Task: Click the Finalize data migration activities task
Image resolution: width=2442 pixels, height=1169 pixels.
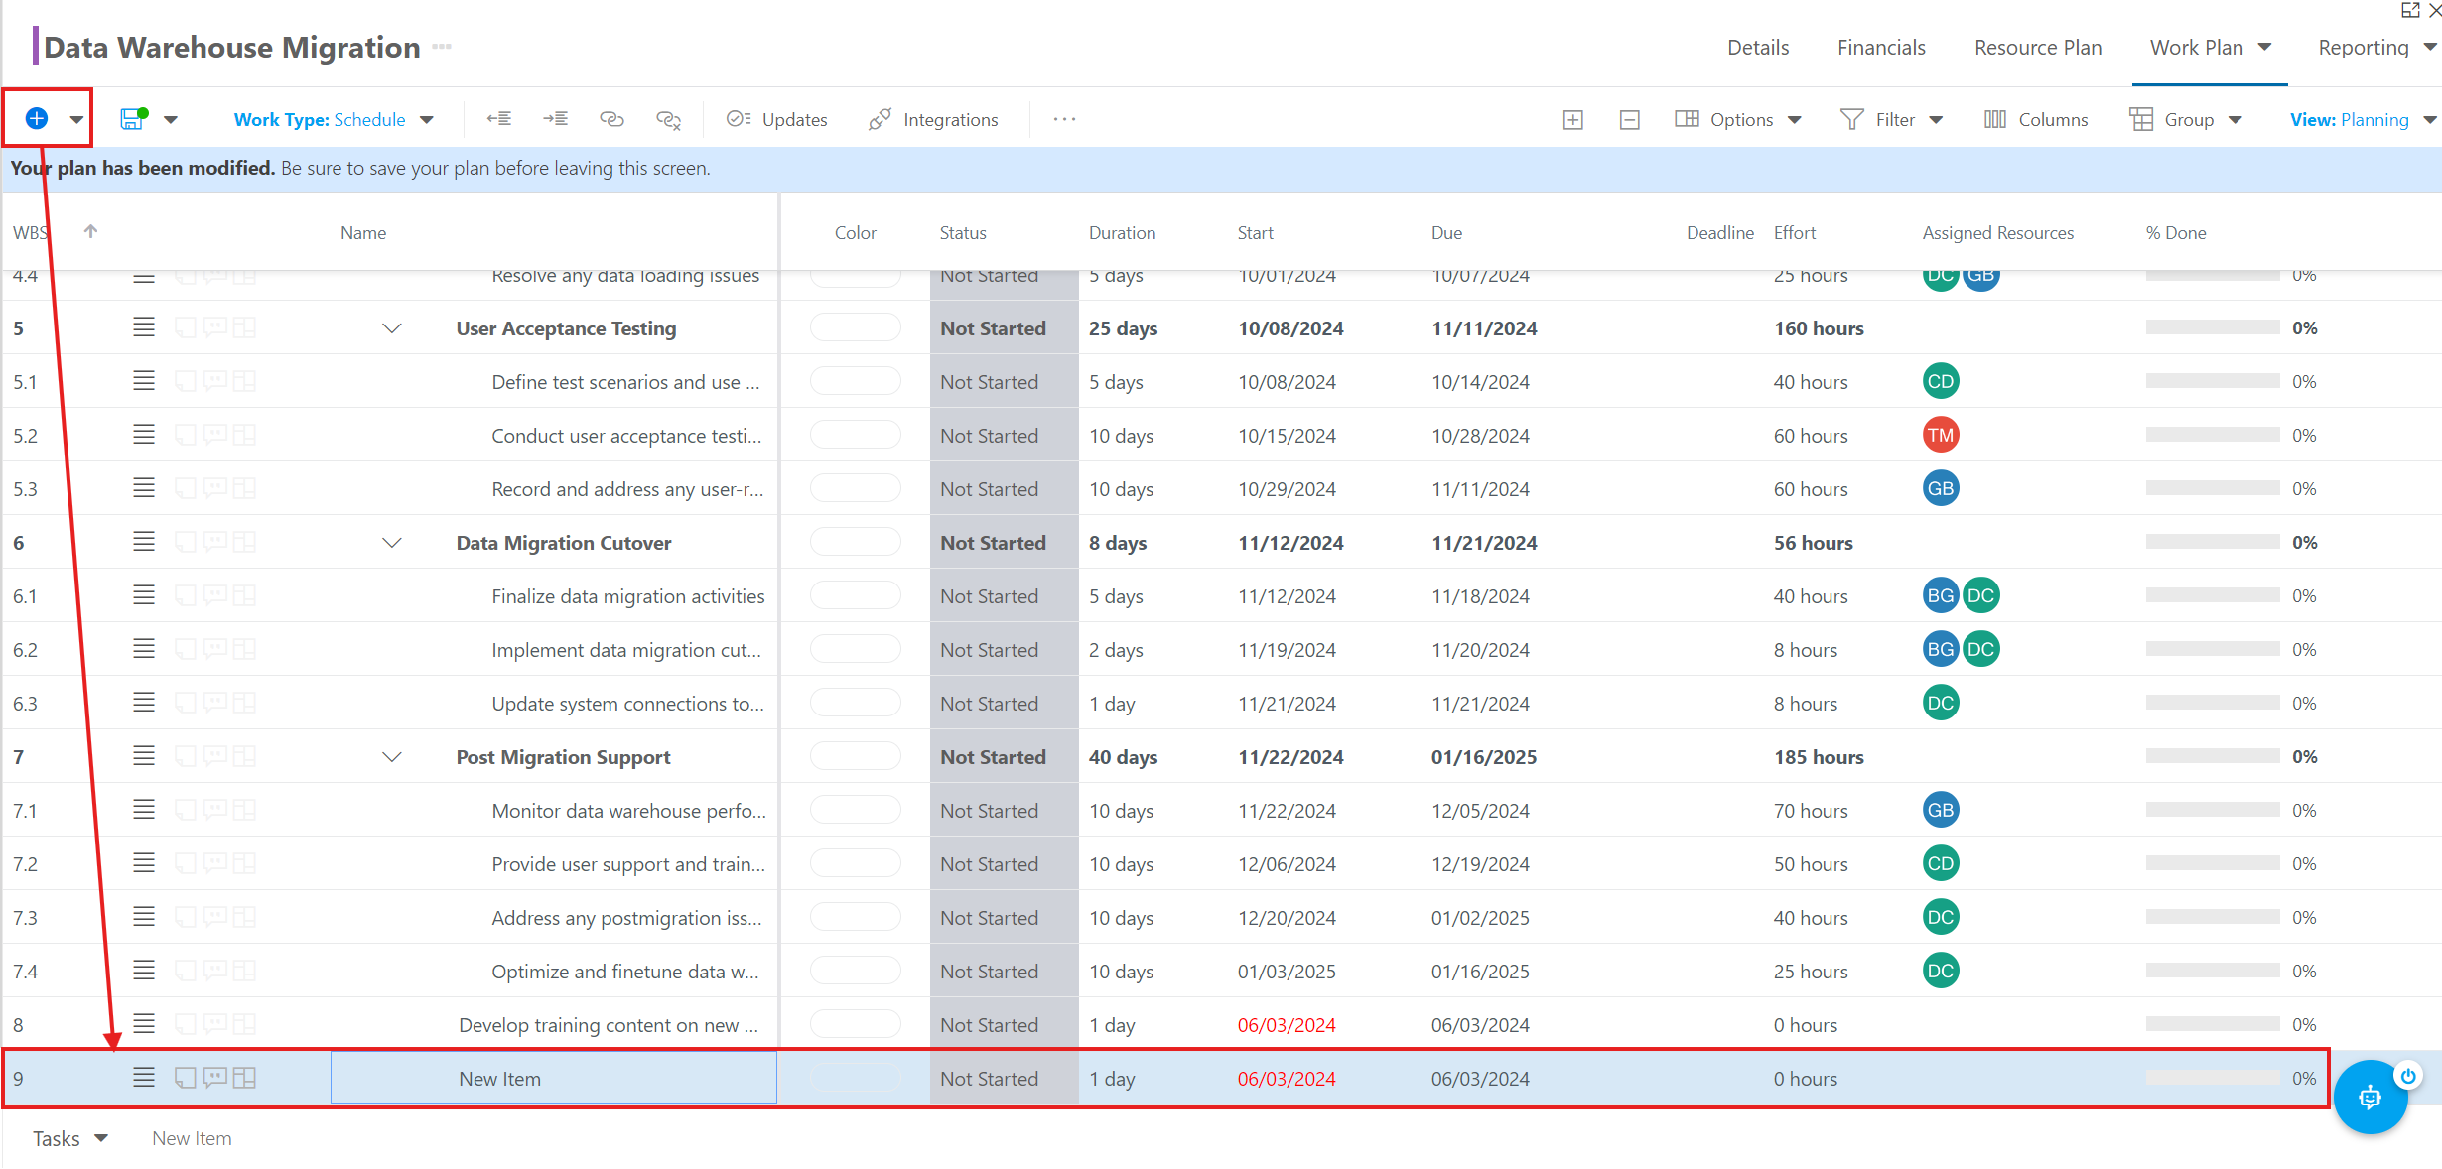Action: (628, 596)
